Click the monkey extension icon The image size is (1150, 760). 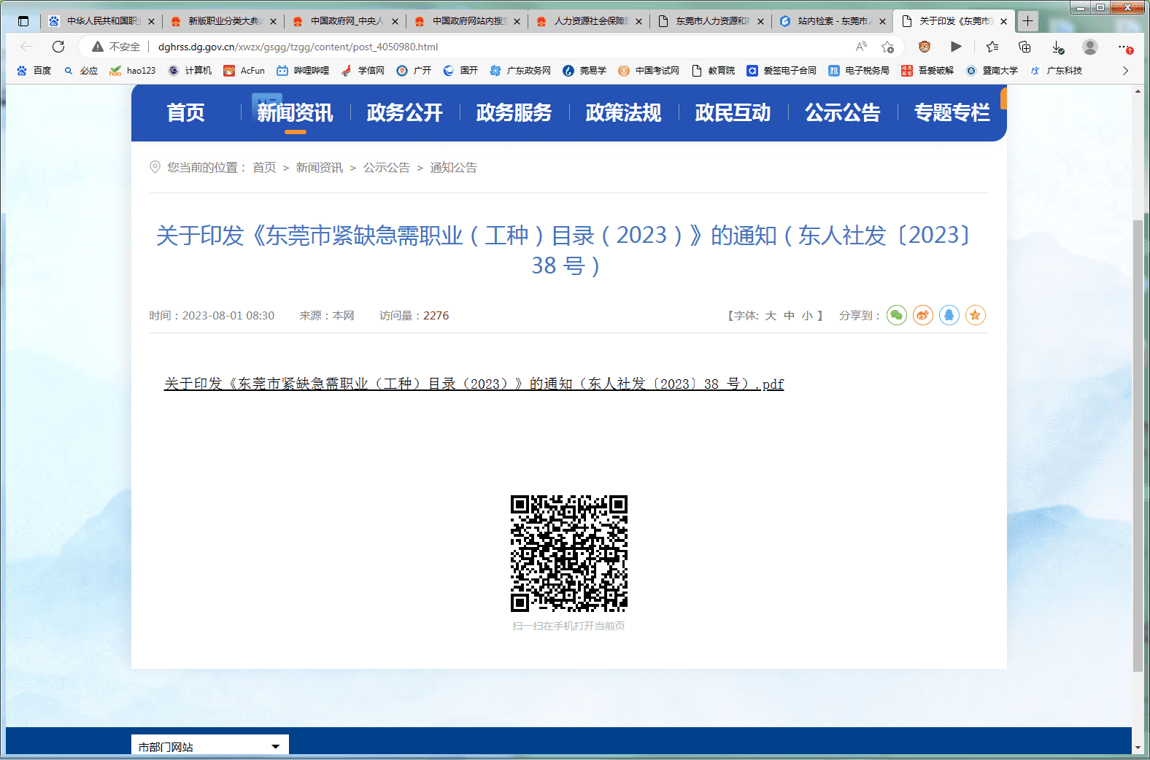[925, 47]
